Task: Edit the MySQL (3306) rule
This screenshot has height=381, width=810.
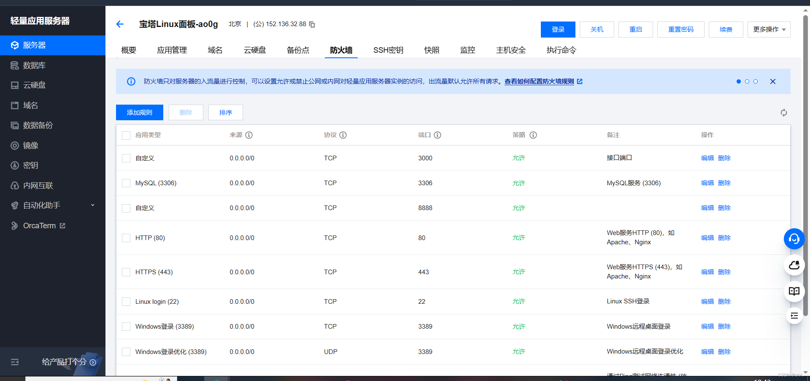Action: (707, 183)
